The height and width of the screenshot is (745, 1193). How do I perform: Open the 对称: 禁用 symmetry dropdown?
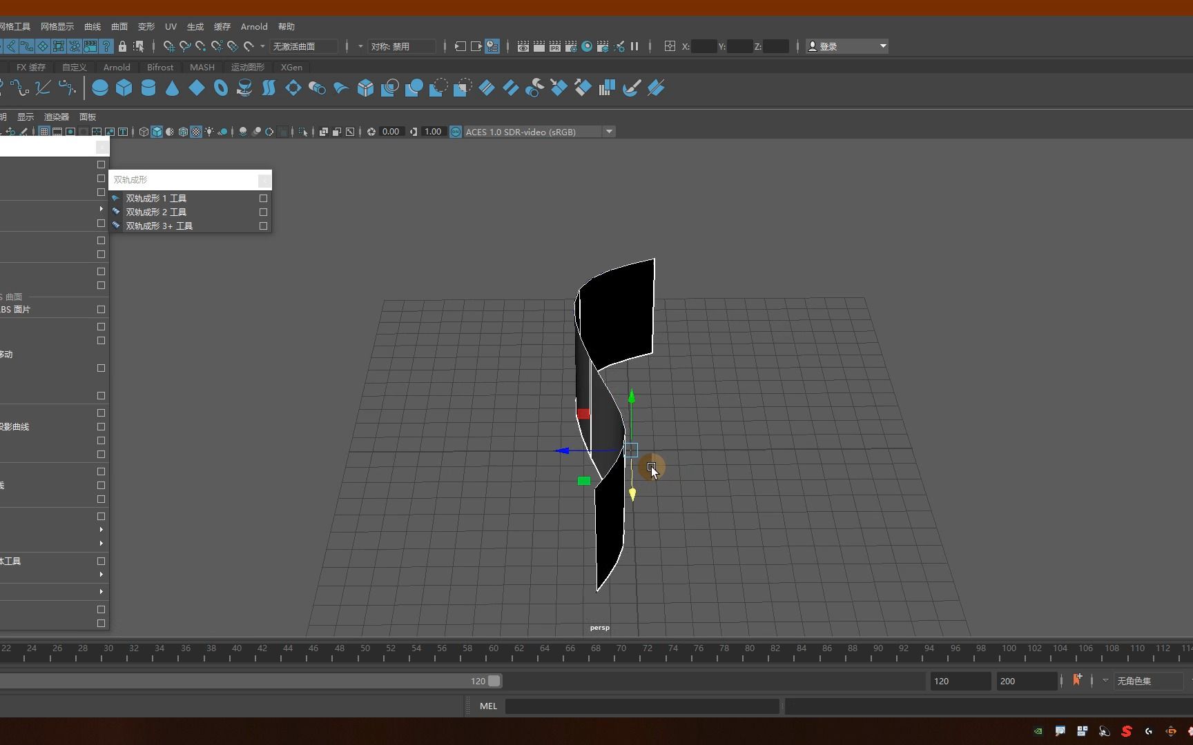click(x=402, y=46)
